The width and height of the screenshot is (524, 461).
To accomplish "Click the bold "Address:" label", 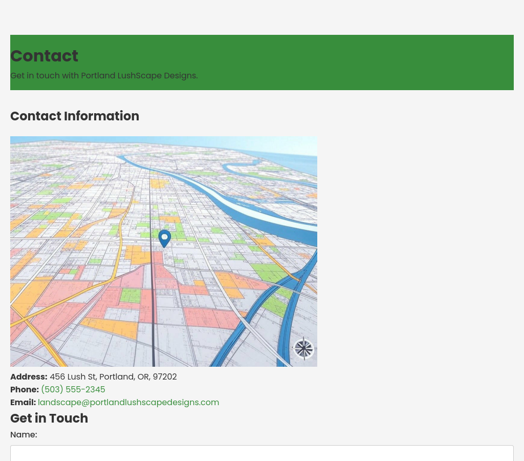I will click(x=29, y=377).
